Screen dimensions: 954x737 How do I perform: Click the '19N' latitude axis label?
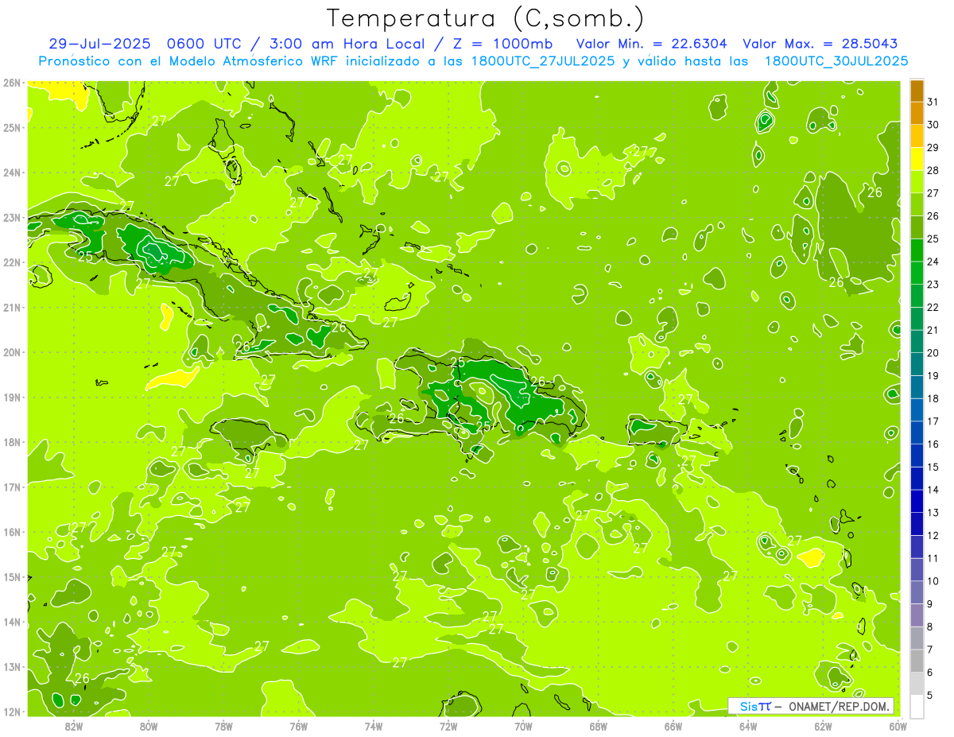point(12,398)
